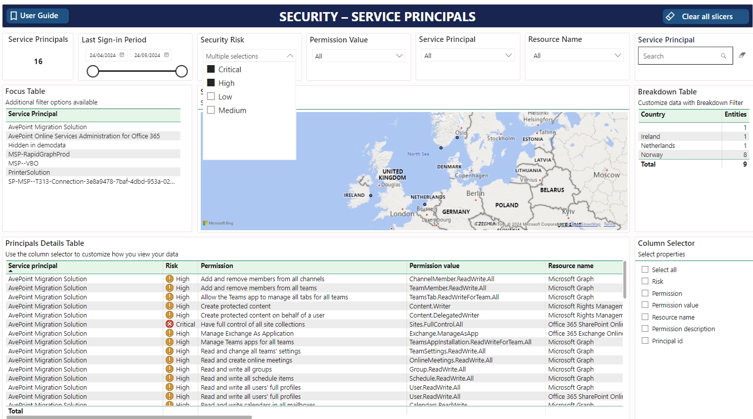This screenshot has width=753, height=419.
Task: Open the Permission Value dropdown
Action: pyautogui.click(x=359, y=56)
